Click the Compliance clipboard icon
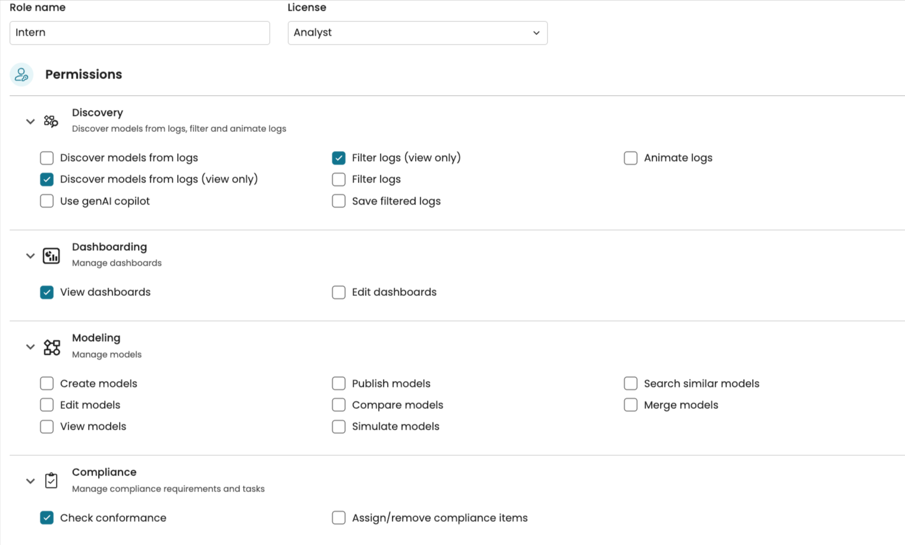 tap(51, 480)
